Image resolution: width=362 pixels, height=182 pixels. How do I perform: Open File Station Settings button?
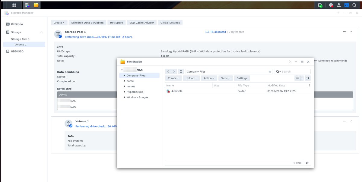point(242,78)
